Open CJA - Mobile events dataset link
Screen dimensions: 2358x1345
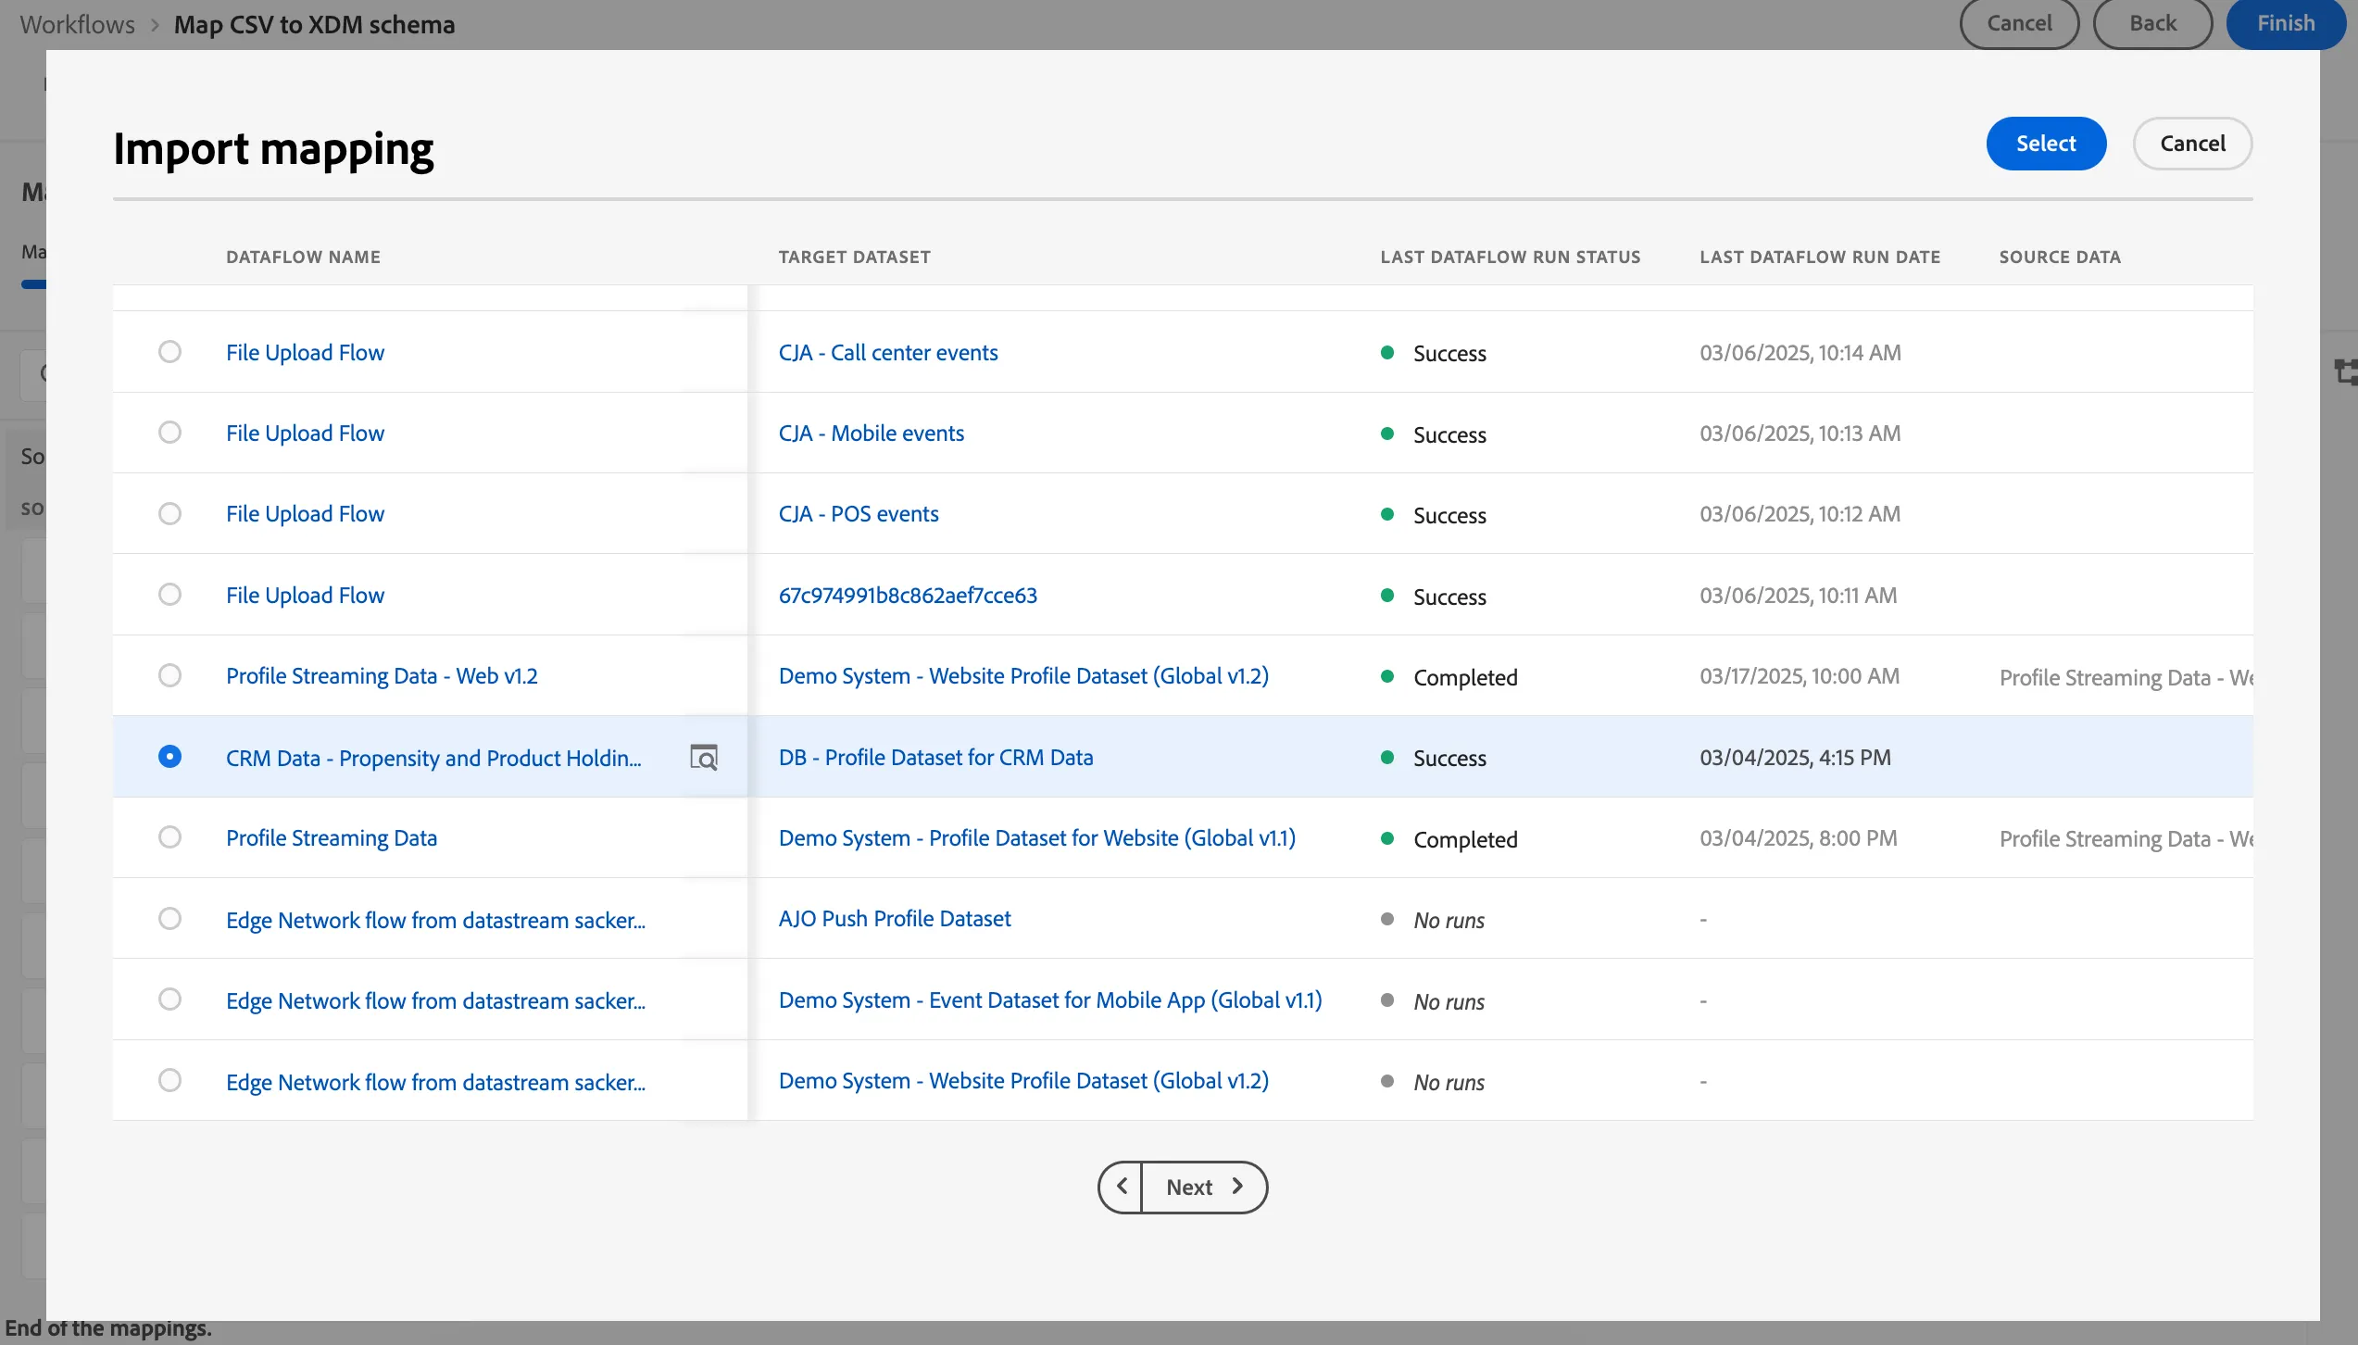tap(872, 433)
